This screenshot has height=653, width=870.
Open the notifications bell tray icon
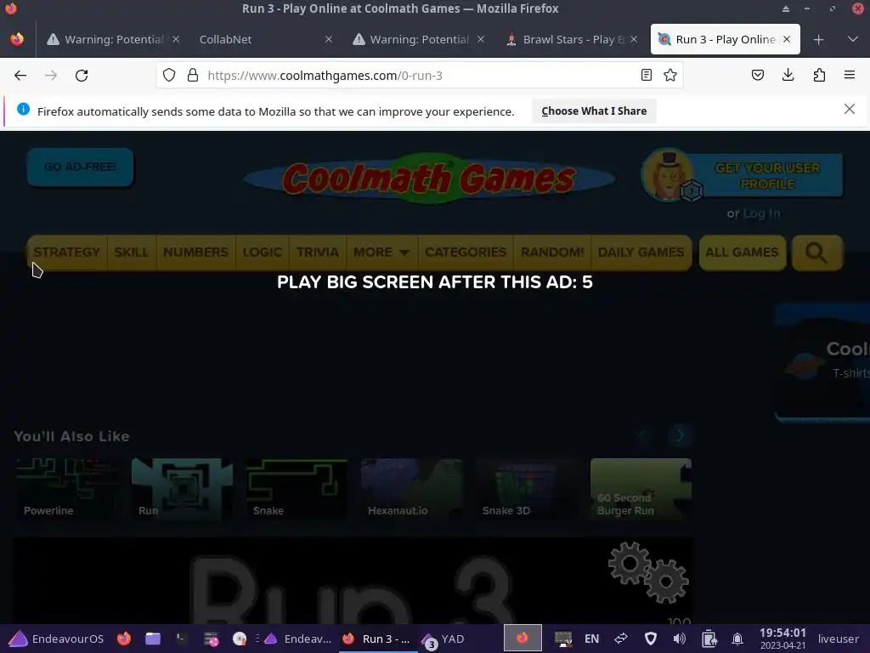pos(737,639)
